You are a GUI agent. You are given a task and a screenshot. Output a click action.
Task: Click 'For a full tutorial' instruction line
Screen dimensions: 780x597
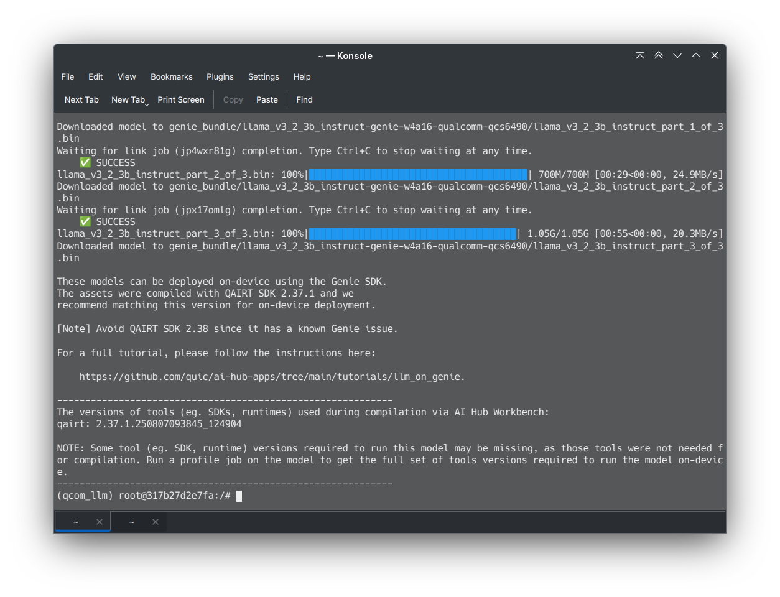[216, 353]
